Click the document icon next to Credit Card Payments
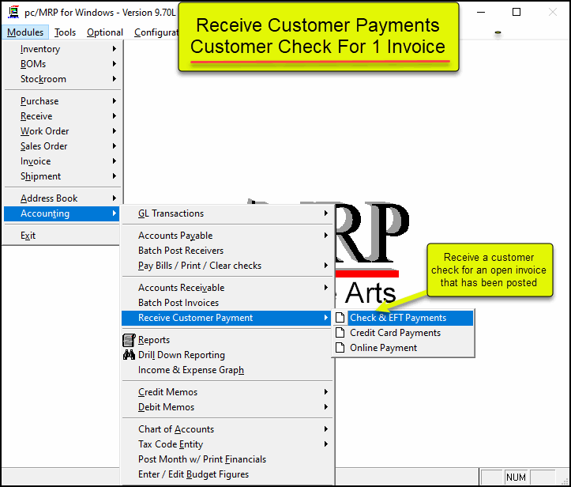This screenshot has width=571, height=487. tap(340, 333)
